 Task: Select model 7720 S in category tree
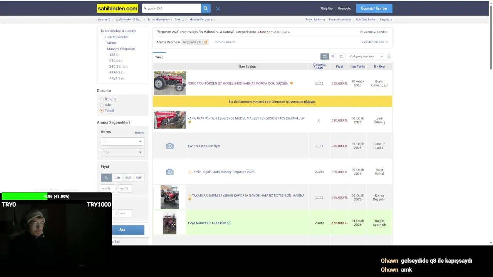click(115, 72)
